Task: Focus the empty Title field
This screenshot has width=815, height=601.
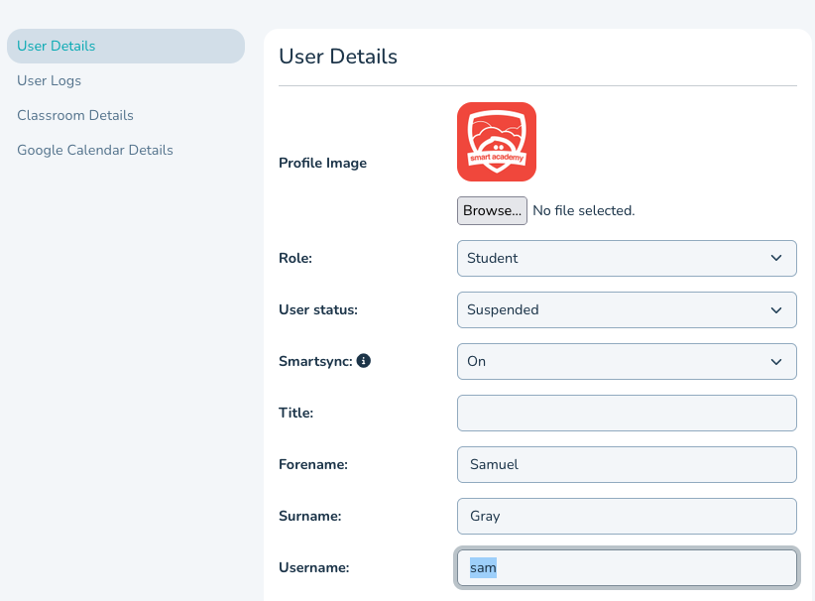Action: (x=627, y=413)
